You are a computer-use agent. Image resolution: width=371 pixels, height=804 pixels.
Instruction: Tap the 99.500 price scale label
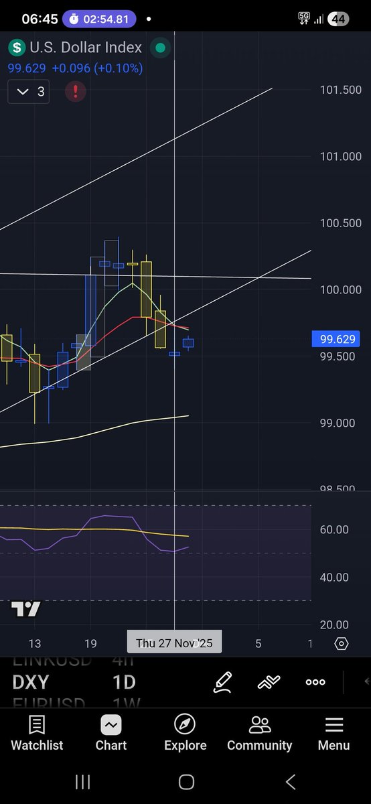coord(338,356)
